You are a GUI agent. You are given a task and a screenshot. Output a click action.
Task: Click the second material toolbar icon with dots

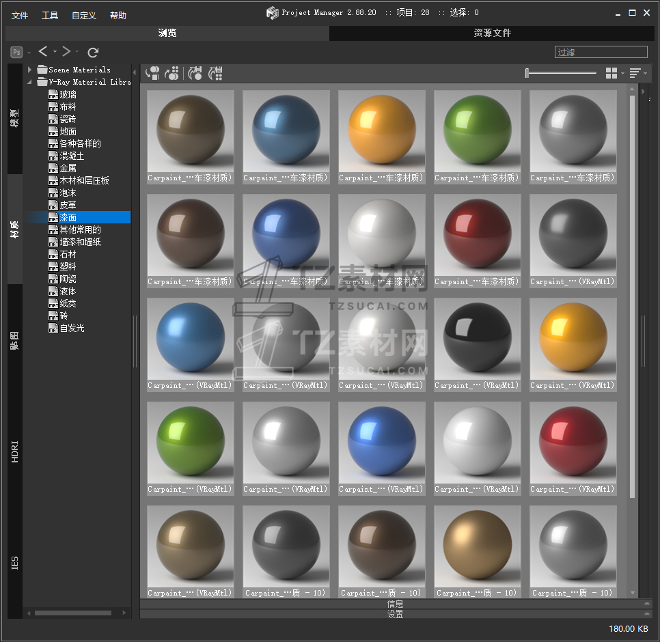(x=173, y=73)
